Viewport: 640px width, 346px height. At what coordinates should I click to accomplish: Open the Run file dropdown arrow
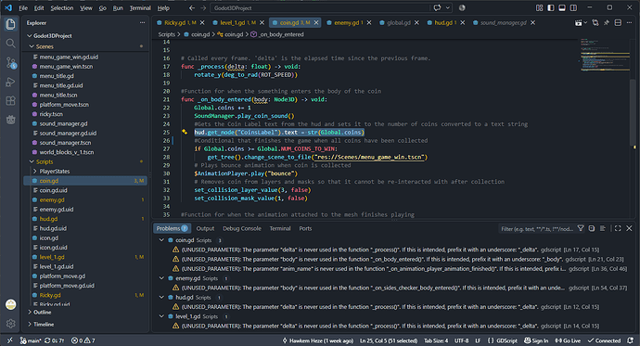pos(585,23)
